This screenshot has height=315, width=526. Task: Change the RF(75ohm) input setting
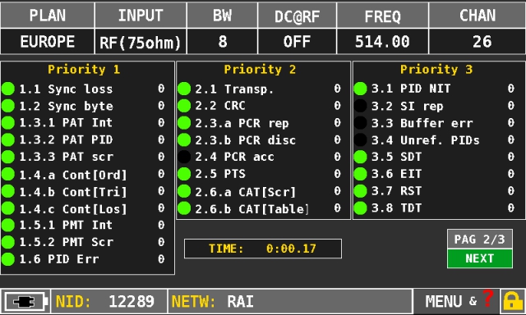point(141,42)
